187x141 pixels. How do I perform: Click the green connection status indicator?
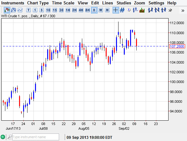coord(3,137)
